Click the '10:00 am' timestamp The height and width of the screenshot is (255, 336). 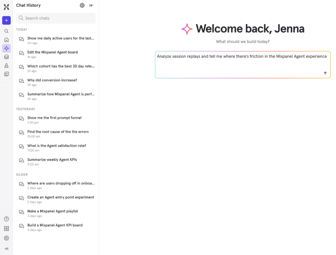[34, 136]
